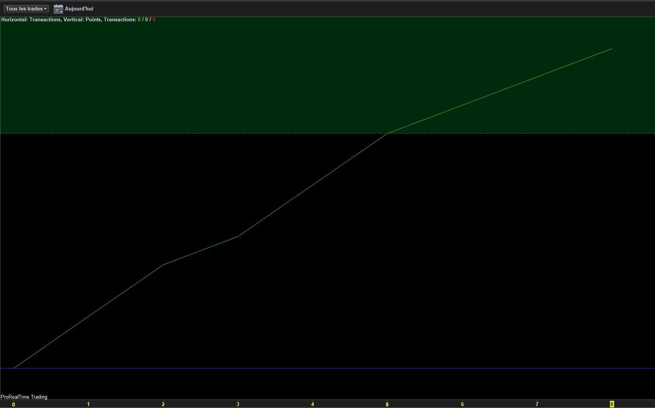Screen dimensions: 655x408
Task: Click the equity curve endpoint at transaction 8
Action: [x=612, y=49]
